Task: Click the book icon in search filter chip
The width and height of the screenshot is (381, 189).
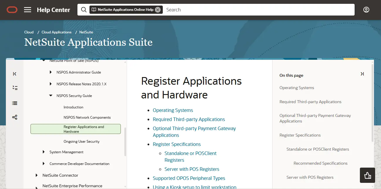Action: (94, 10)
